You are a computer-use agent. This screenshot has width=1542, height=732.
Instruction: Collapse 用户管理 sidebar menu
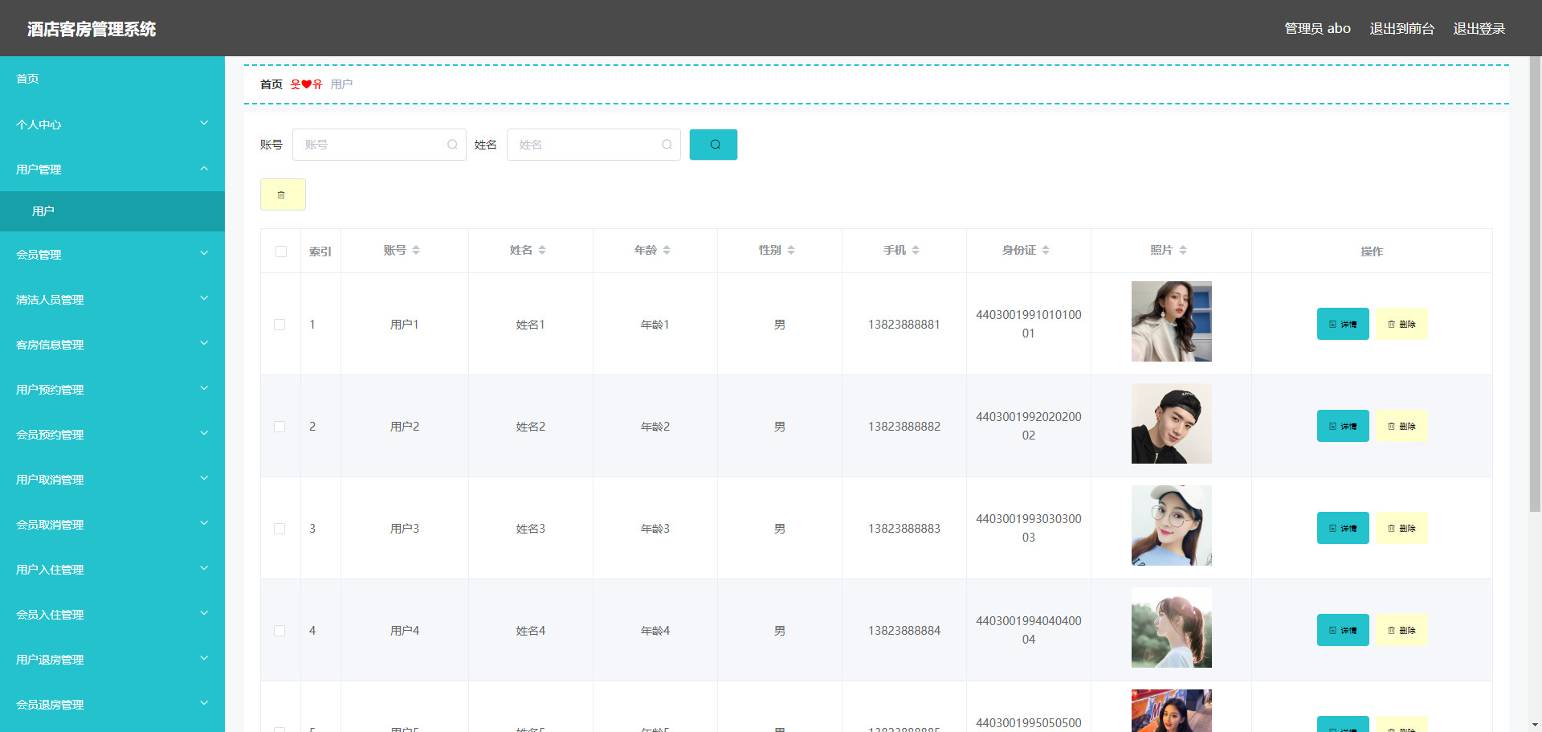click(x=112, y=170)
